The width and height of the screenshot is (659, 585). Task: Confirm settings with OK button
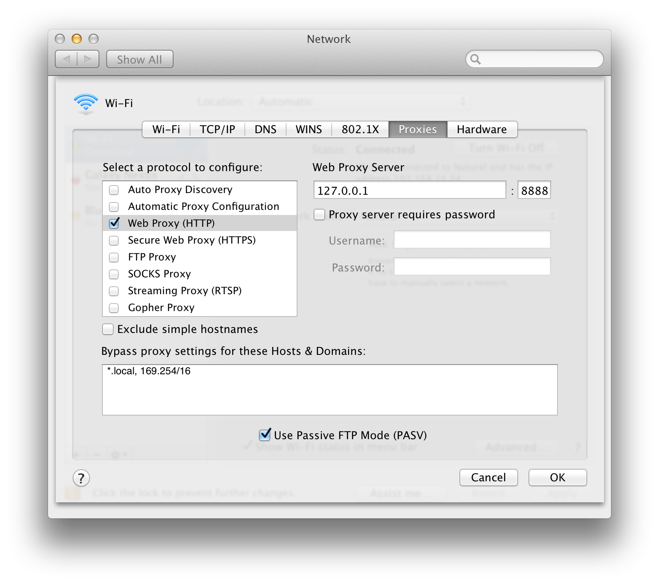557,478
